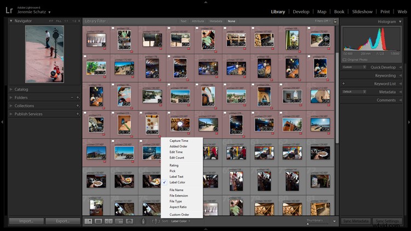Open Survey view

(119, 221)
